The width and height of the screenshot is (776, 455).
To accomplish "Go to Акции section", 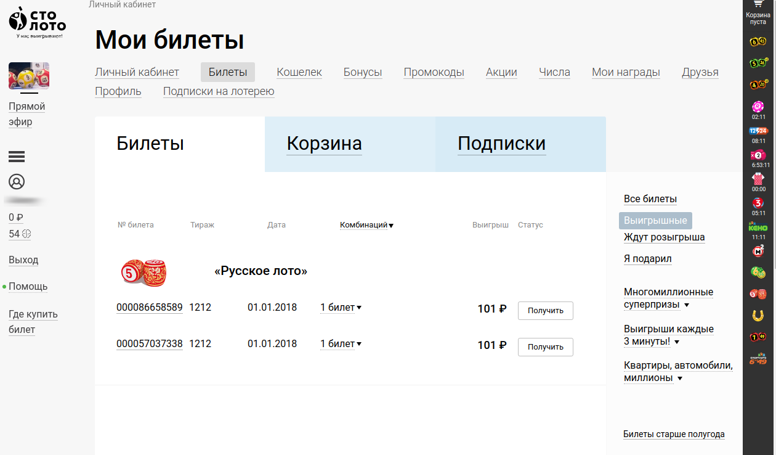I will click(501, 72).
